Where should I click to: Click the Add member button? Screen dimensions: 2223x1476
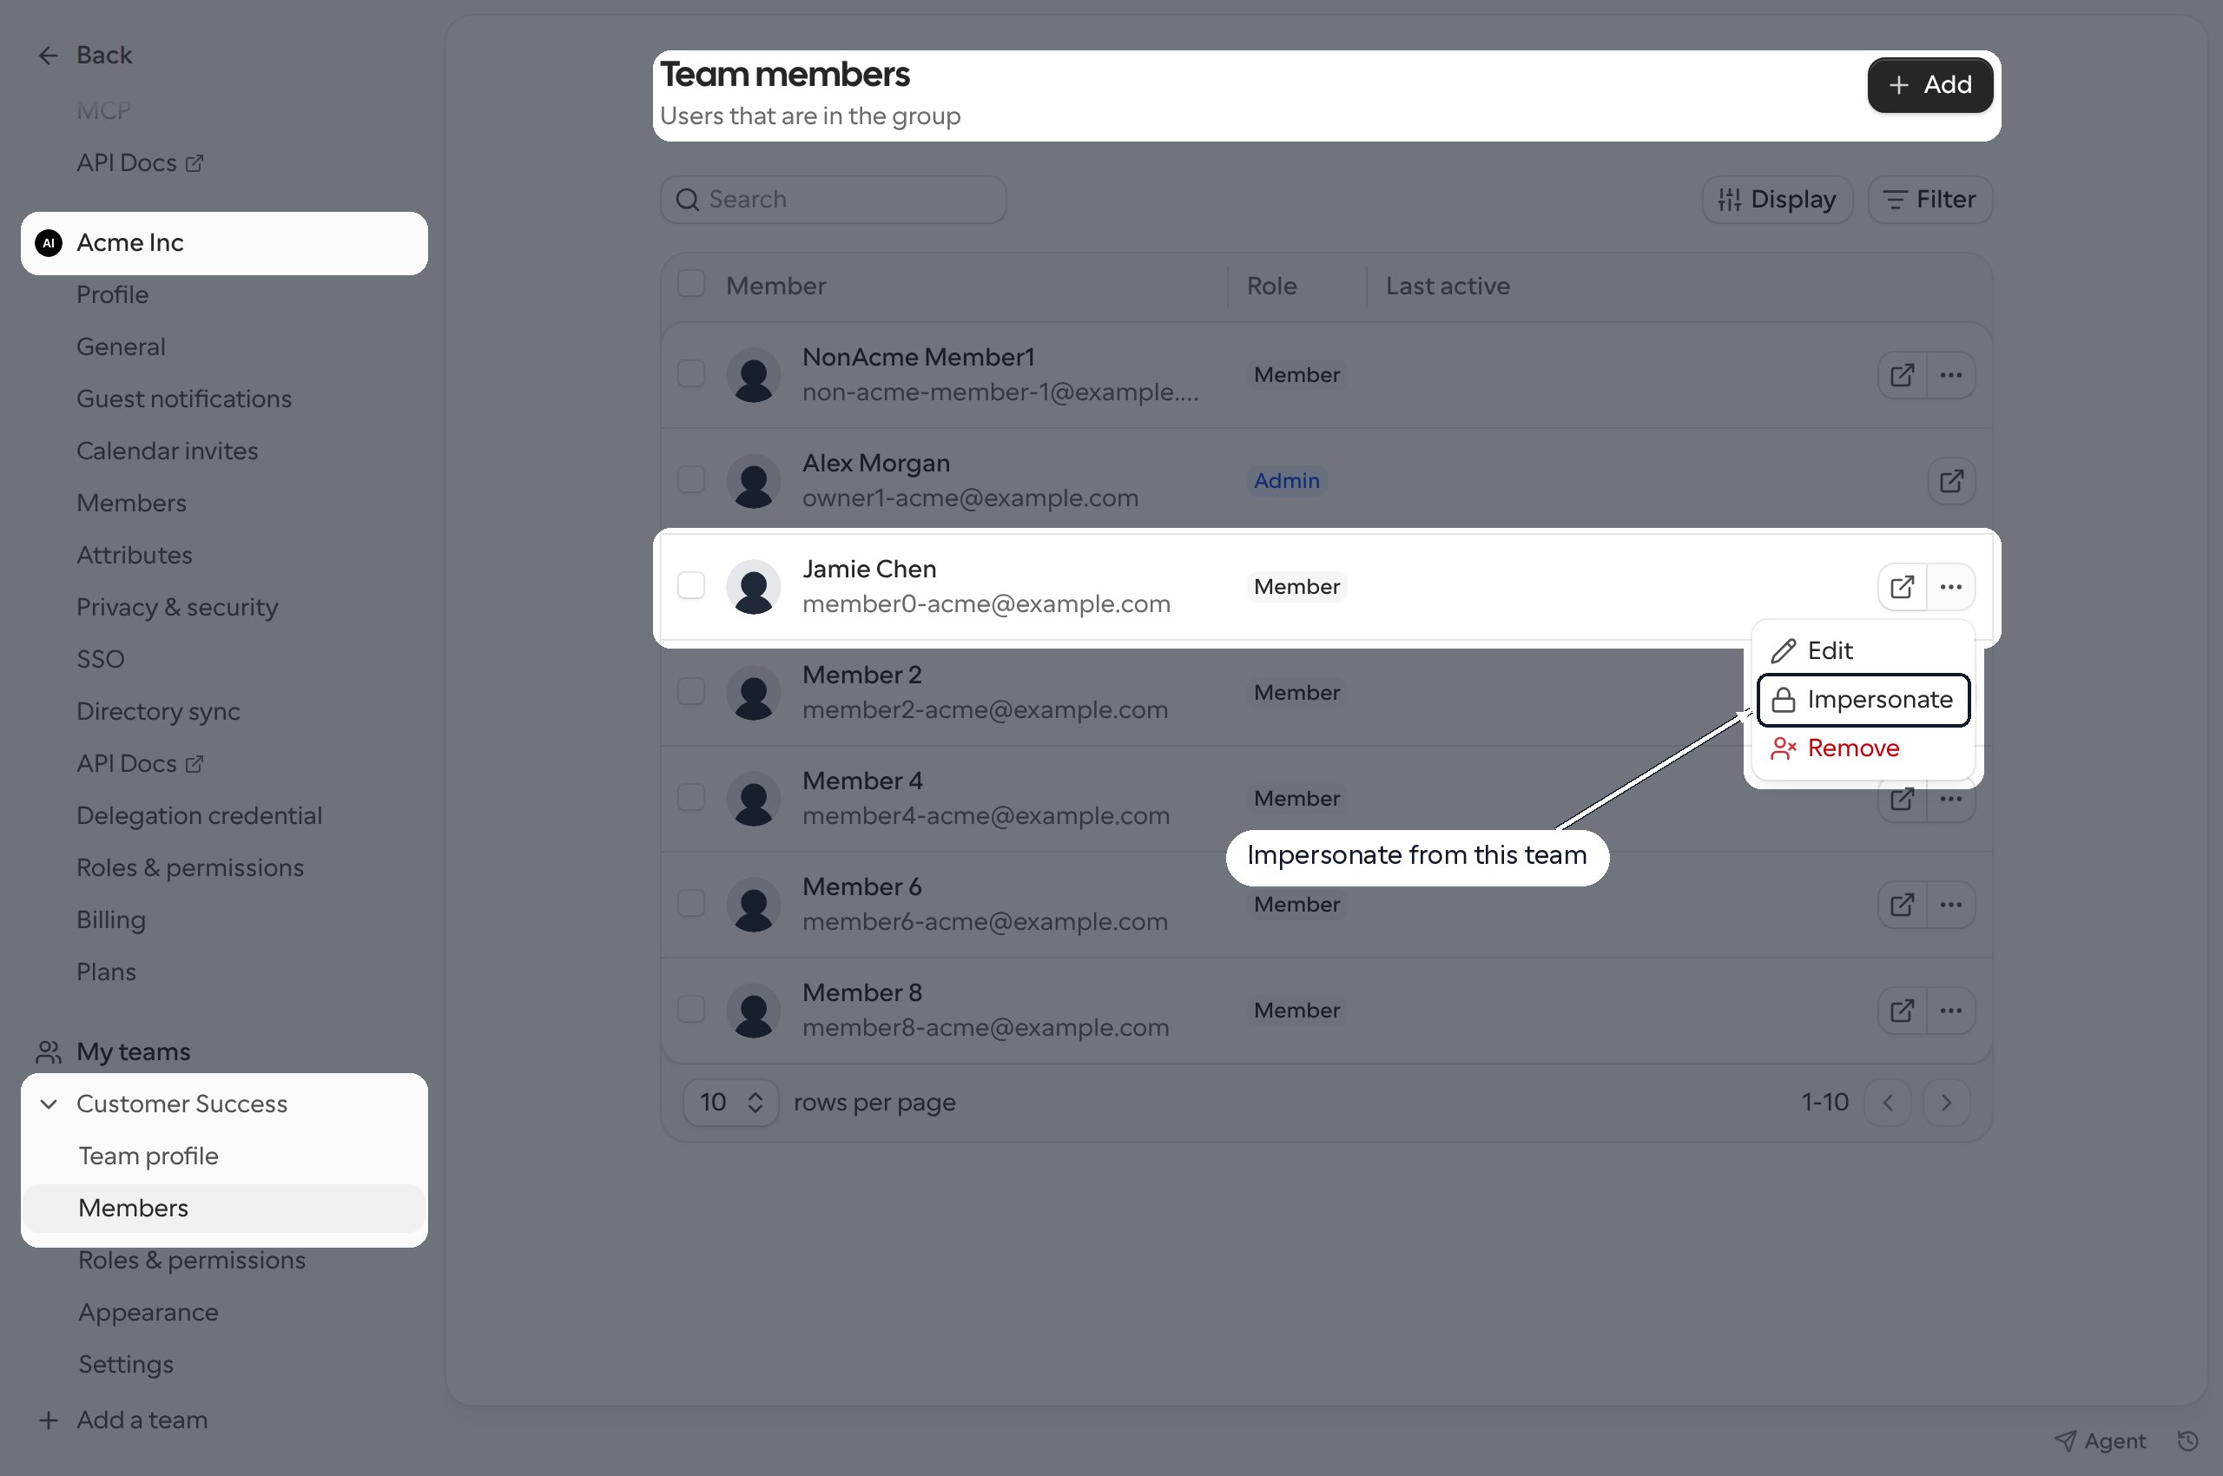click(1929, 85)
